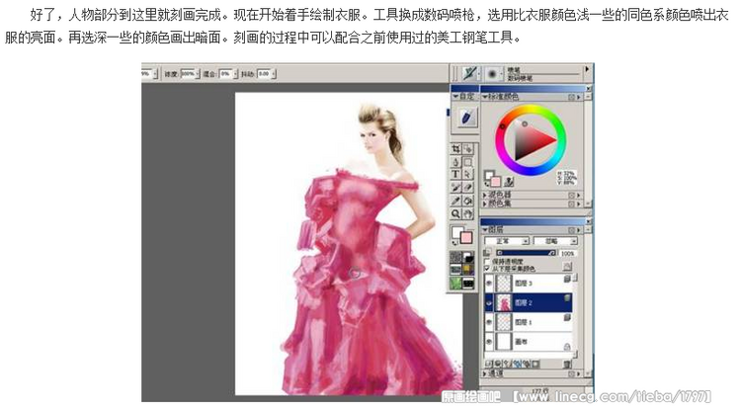Open layer composite depth dropdown

555,241
